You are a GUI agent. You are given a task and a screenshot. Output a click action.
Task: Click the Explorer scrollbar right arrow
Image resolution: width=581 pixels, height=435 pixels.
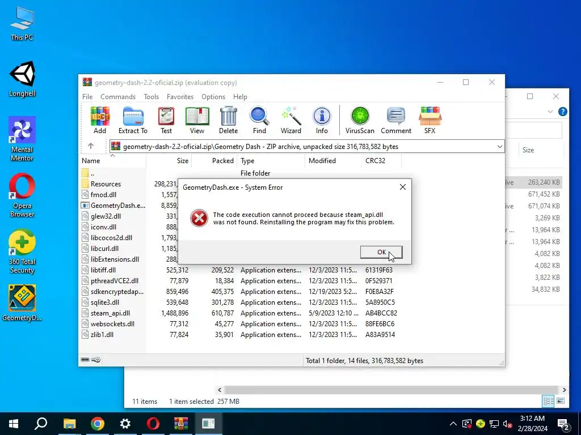pyautogui.click(x=564, y=390)
